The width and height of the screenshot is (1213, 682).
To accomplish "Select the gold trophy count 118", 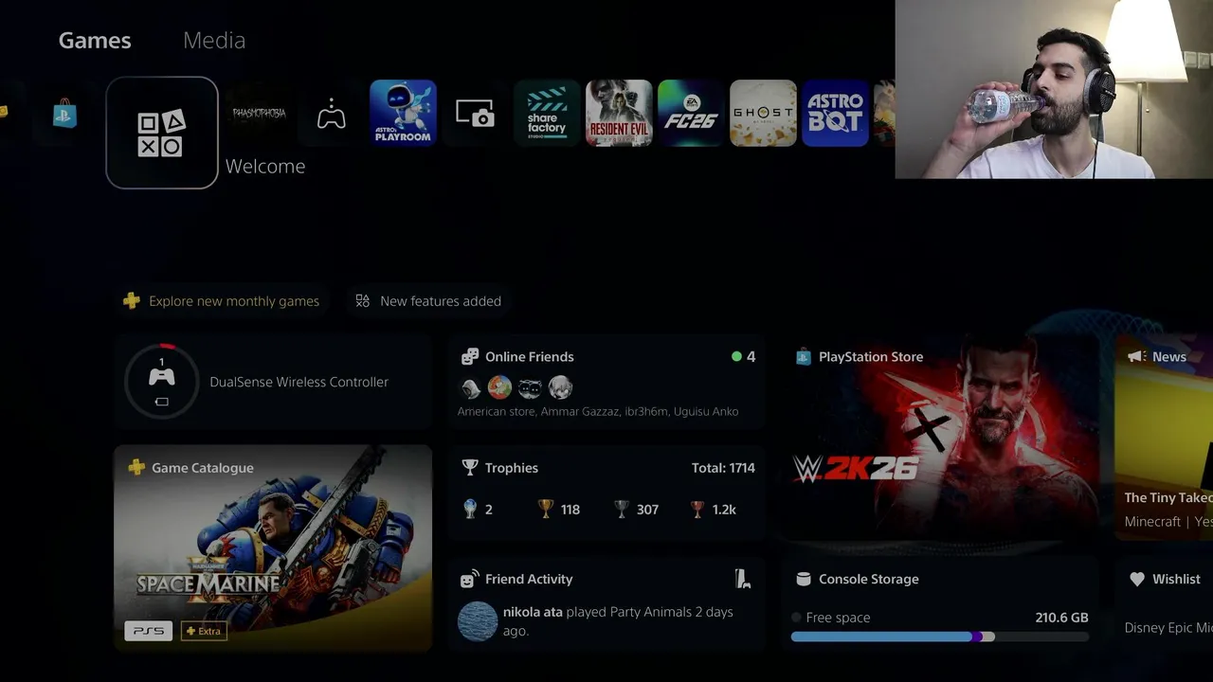I will pyautogui.click(x=558, y=510).
